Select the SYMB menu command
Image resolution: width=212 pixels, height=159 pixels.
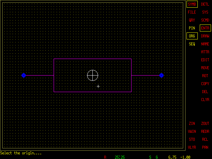[192, 4]
